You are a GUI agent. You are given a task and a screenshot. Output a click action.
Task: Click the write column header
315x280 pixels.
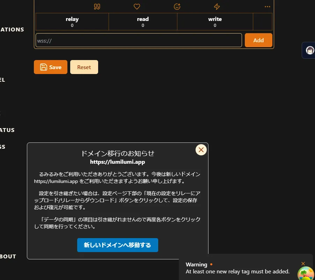coord(215,19)
